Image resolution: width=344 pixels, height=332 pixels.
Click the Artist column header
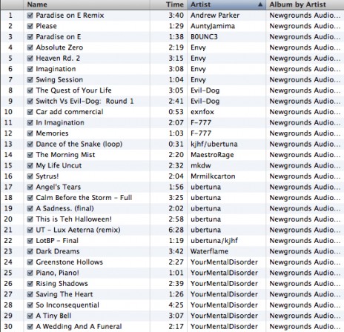227,4
